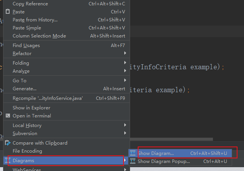244x171 pixels.
Task: Click the editor horizontal scrollbar
Action: click(x=171, y=139)
